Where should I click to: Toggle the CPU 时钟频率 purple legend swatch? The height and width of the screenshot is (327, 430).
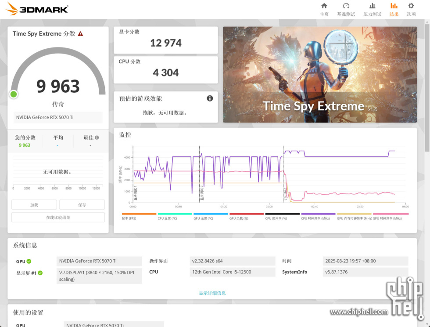coord(319,214)
